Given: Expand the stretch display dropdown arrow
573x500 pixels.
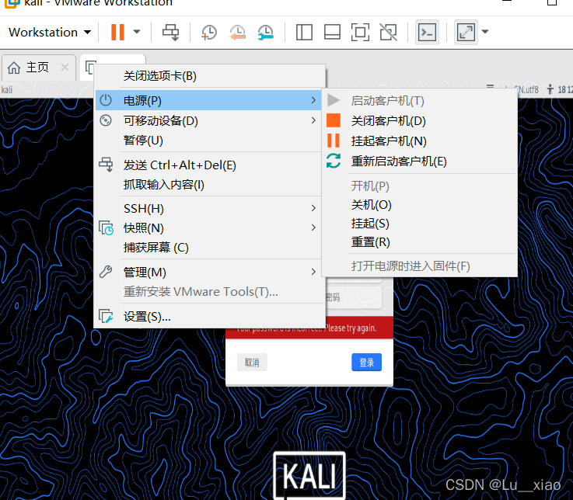Looking at the screenshot, I should click(485, 32).
